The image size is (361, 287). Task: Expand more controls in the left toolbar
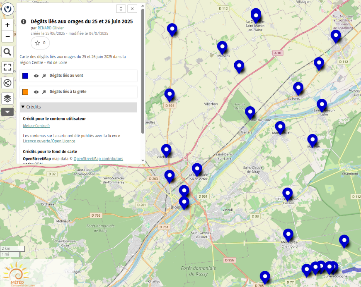[7, 112]
